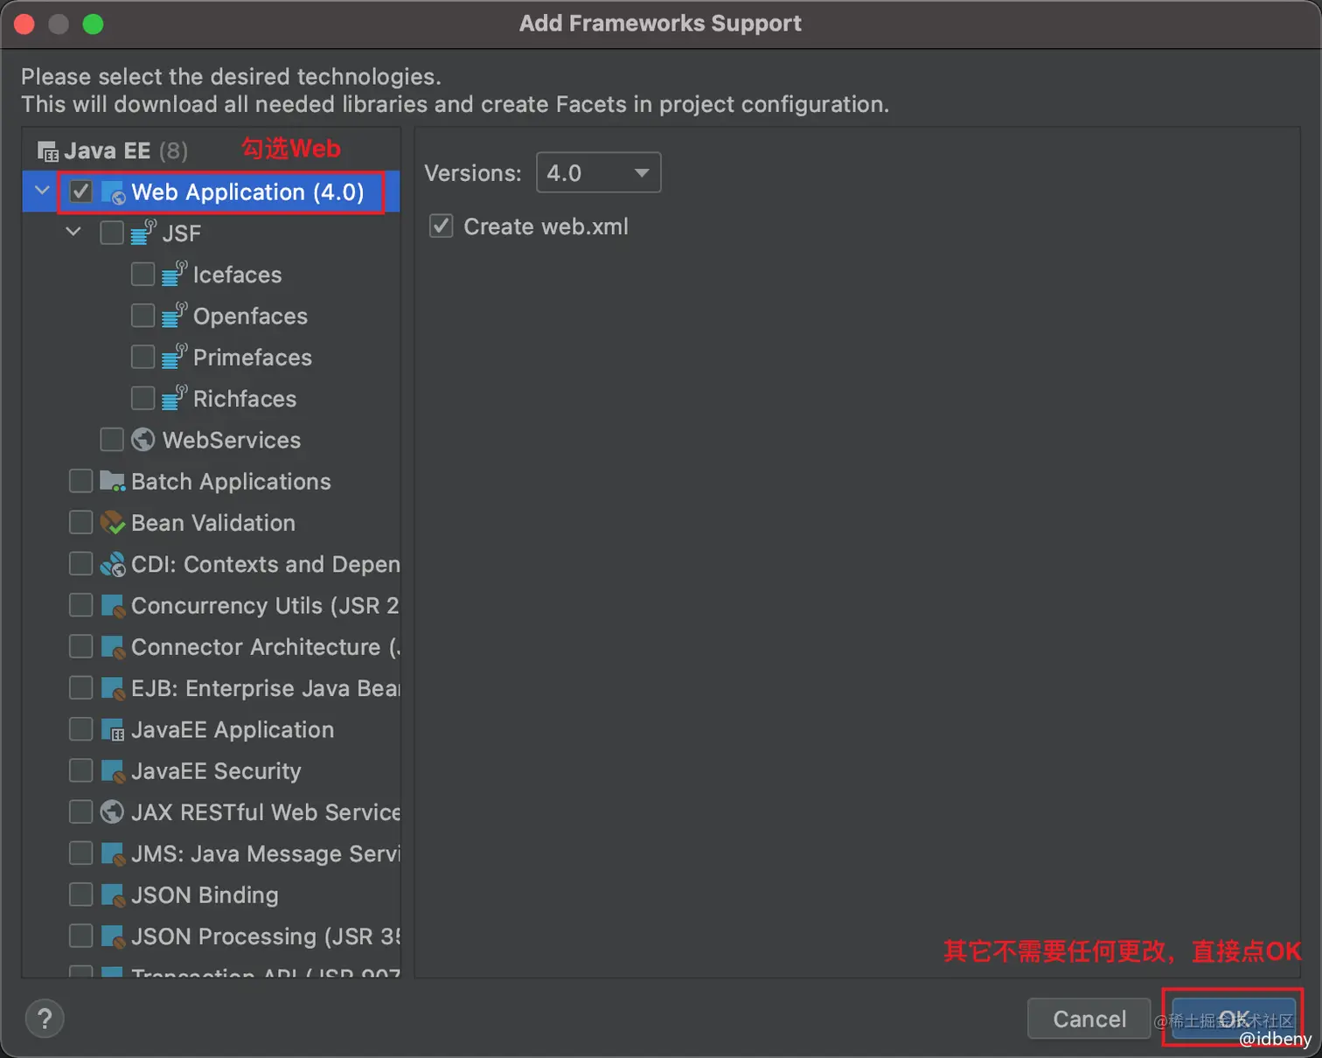Screen dimensions: 1322x1058
Task: Select the WebServices row label
Action: 232,440
